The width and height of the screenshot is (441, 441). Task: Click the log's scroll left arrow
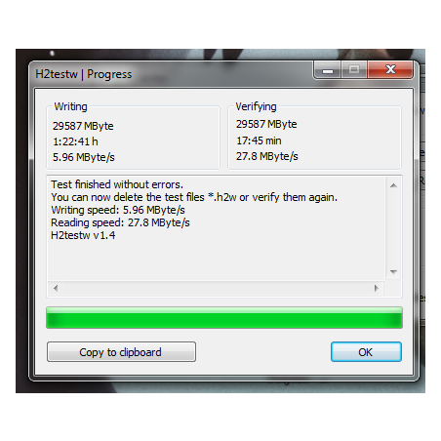(x=56, y=288)
